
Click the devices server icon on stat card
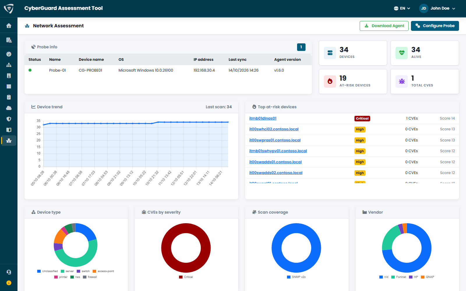[x=330, y=53]
